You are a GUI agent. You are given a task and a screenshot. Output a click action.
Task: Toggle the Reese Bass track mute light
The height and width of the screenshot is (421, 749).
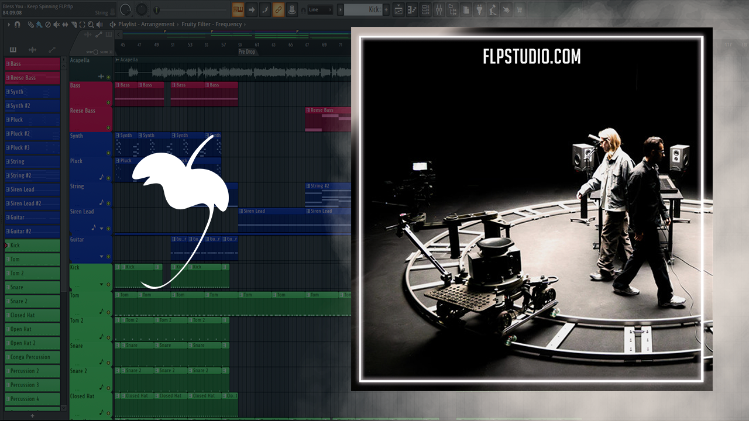tap(108, 127)
